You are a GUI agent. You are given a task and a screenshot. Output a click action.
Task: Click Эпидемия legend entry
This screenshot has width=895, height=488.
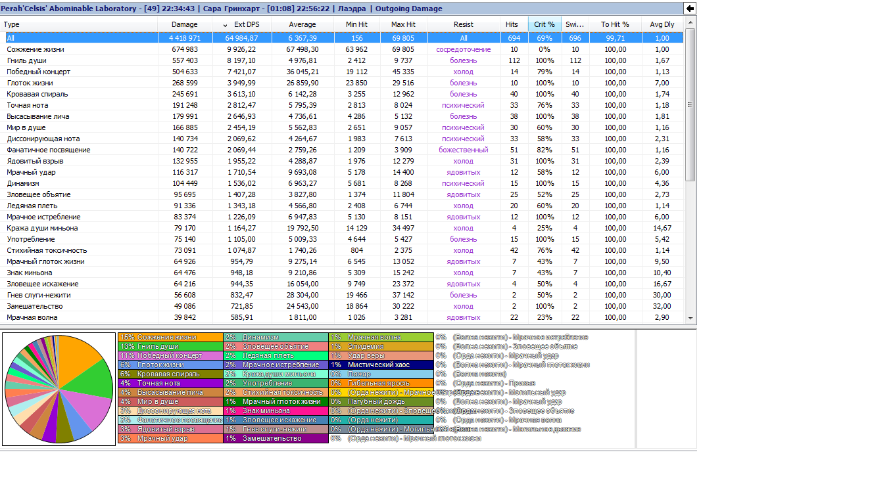tap(381, 346)
